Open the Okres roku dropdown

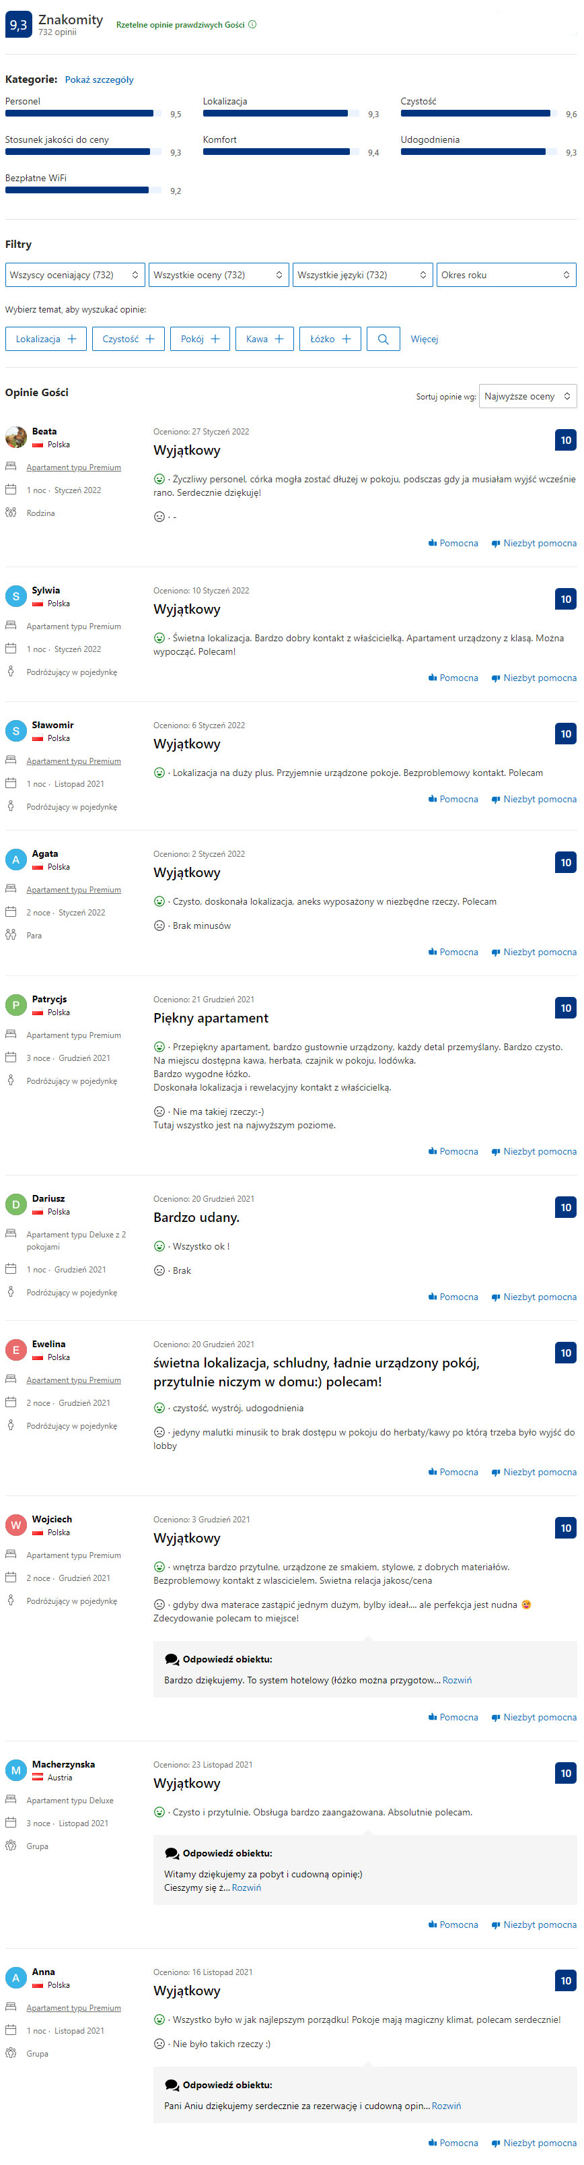(505, 275)
